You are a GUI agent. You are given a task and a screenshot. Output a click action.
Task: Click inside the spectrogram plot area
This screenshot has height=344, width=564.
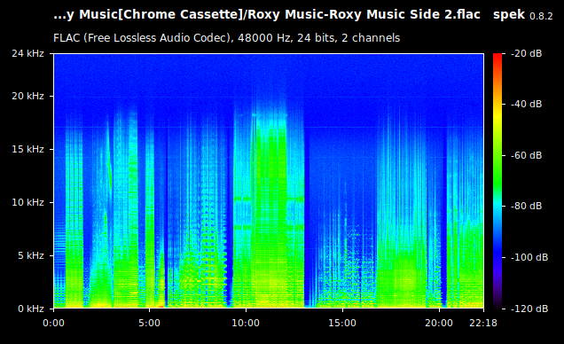(269, 181)
